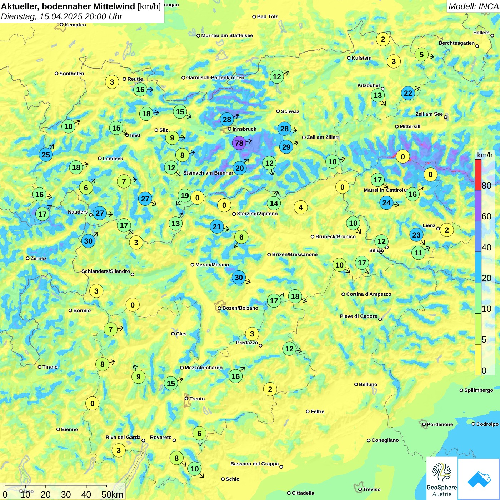Viewport: 500px width, 500px height.
Task: Select the 2 km/h marker beside Lienz
Action: pos(447,230)
